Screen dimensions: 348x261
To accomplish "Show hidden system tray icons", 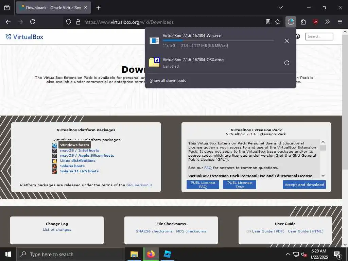I will tap(288, 254).
